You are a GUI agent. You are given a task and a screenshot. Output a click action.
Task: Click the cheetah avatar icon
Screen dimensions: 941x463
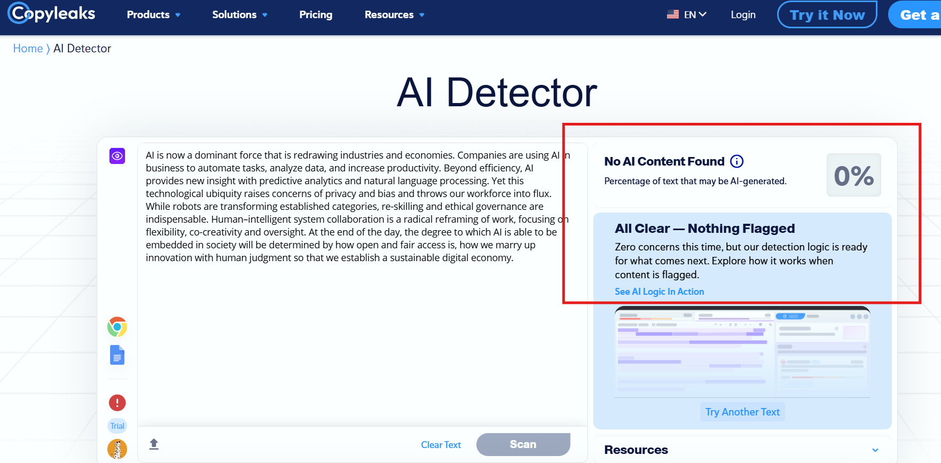117,449
